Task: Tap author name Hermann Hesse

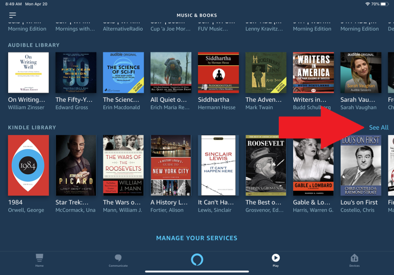Action: point(217,107)
